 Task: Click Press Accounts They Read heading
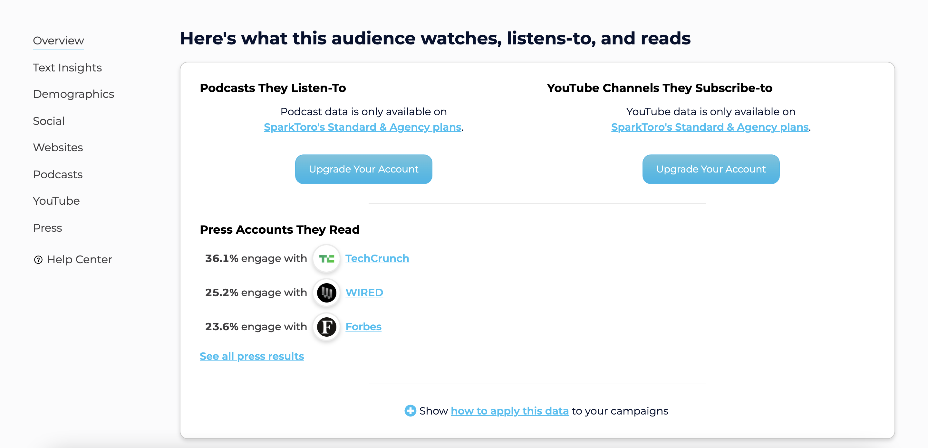[280, 229]
